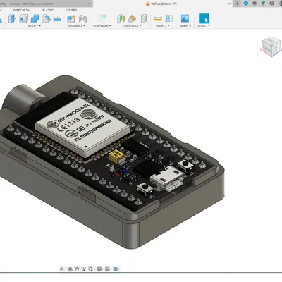Click the Plane at Angle icon

point(133,18)
